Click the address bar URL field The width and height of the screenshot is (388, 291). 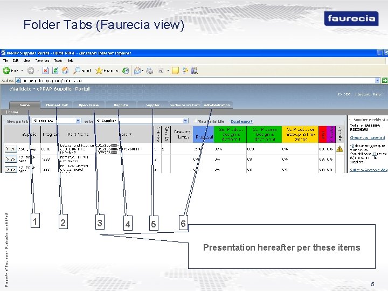[198, 80]
